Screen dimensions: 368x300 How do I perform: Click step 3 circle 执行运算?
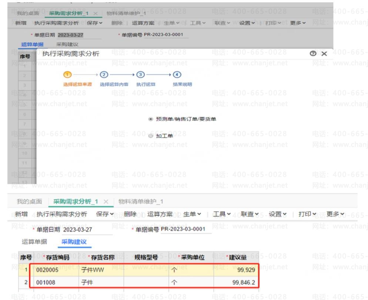point(137,75)
